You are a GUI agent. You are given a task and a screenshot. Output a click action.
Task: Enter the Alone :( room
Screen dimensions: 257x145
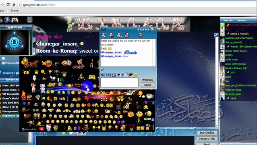pos(10,107)
